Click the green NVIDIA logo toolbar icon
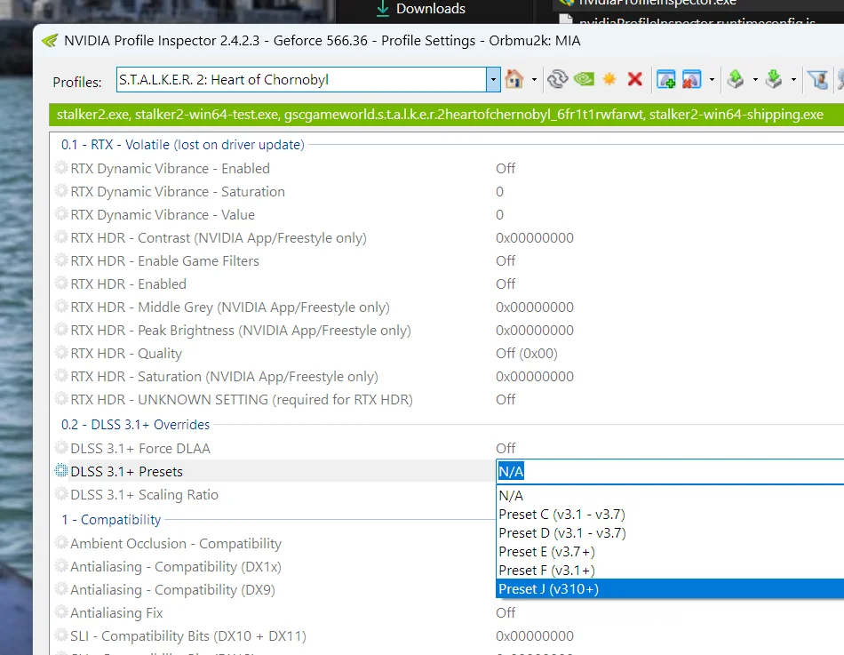Screen dimensions: 844x655 (x=584, y=80)
